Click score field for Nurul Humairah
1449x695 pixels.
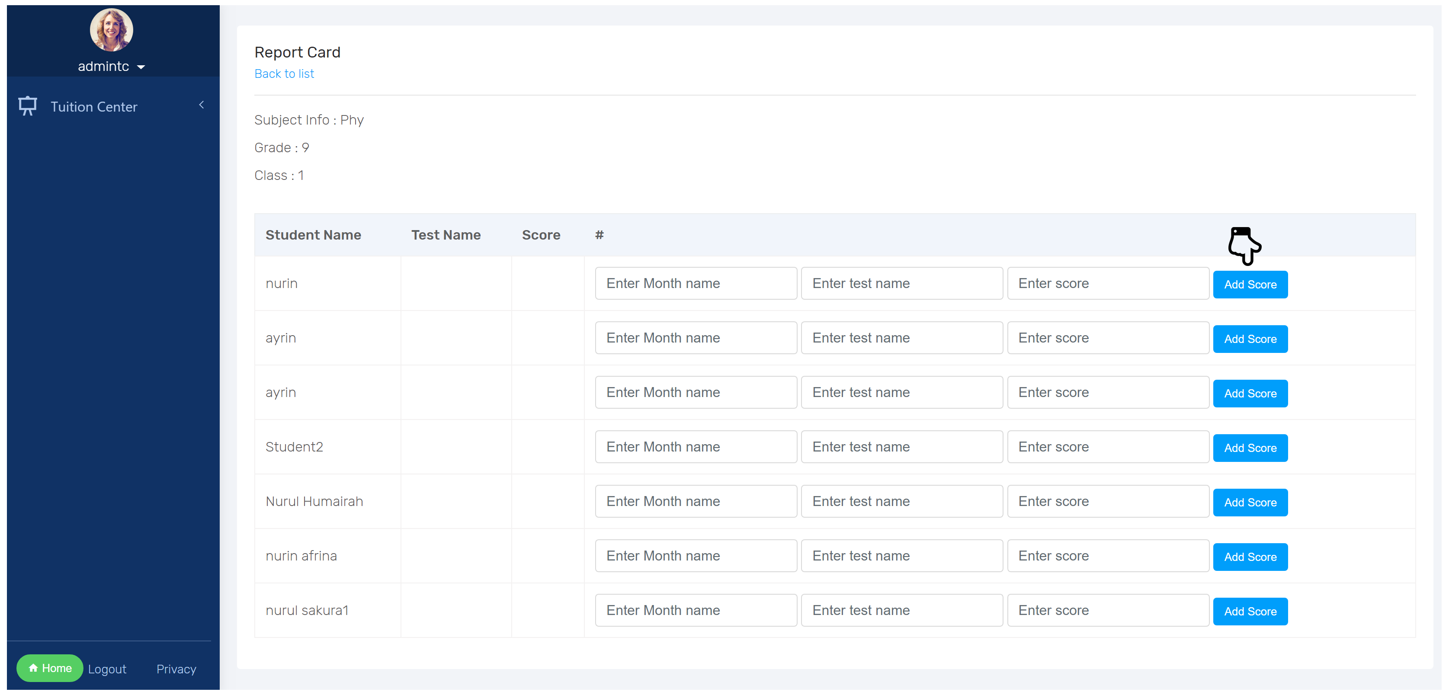pyautogui.click(x=1108, y=502)
